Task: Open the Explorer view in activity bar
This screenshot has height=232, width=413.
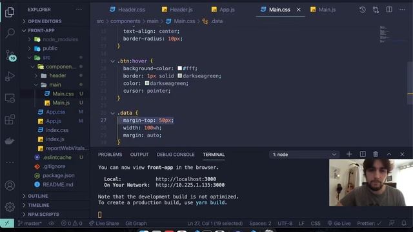Action: [10, 12]
